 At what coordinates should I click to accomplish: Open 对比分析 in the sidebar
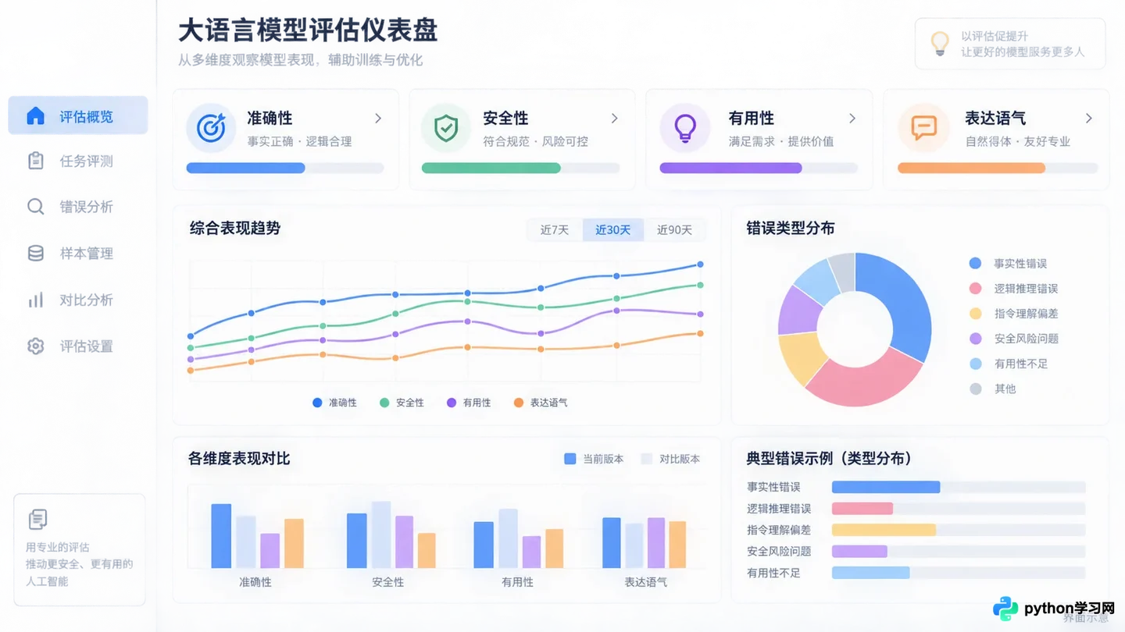[x=77, y=300]
